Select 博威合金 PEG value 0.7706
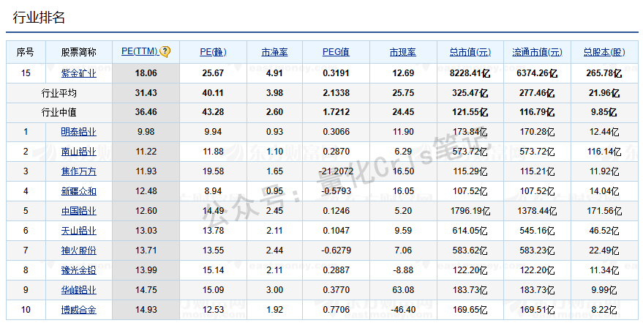The image size is (643, 323). 336,310
